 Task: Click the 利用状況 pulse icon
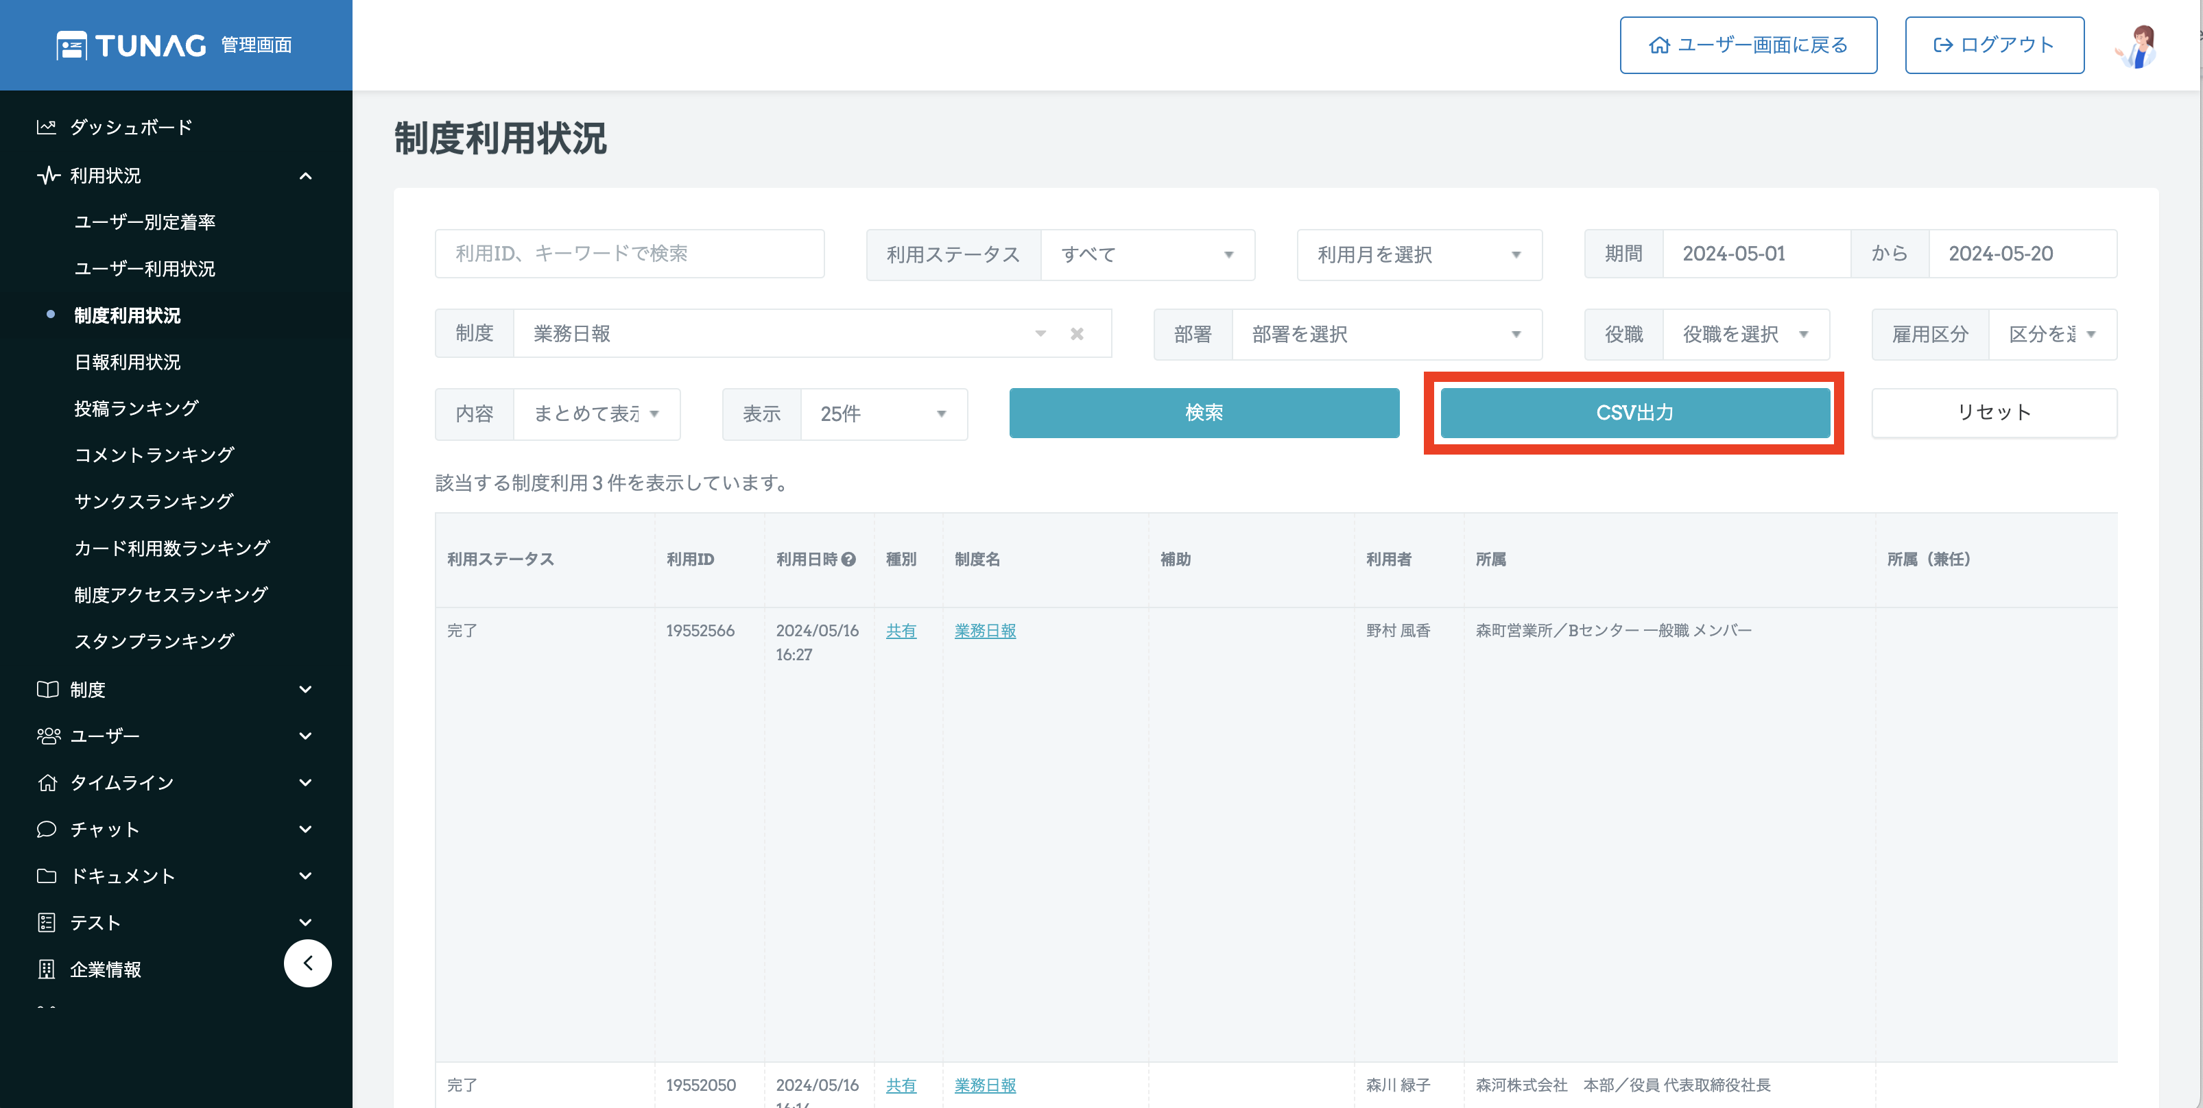(x=48, y=176)
